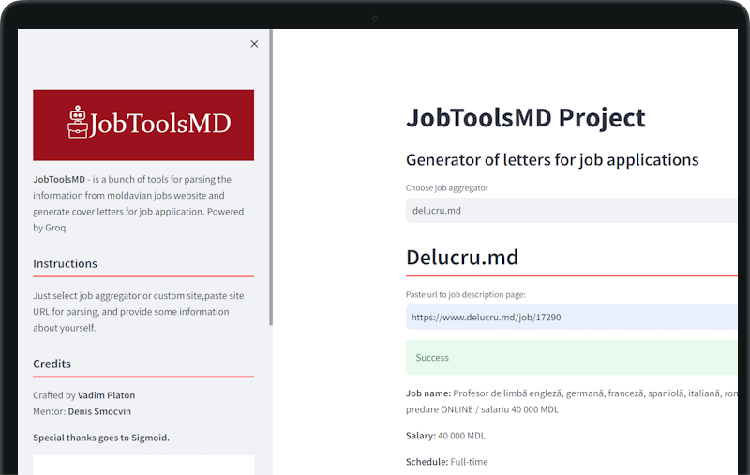Click the Job name label text
The width and height of the screenshot is (750, 475).
pyautogui.click(x=428, y=393)
